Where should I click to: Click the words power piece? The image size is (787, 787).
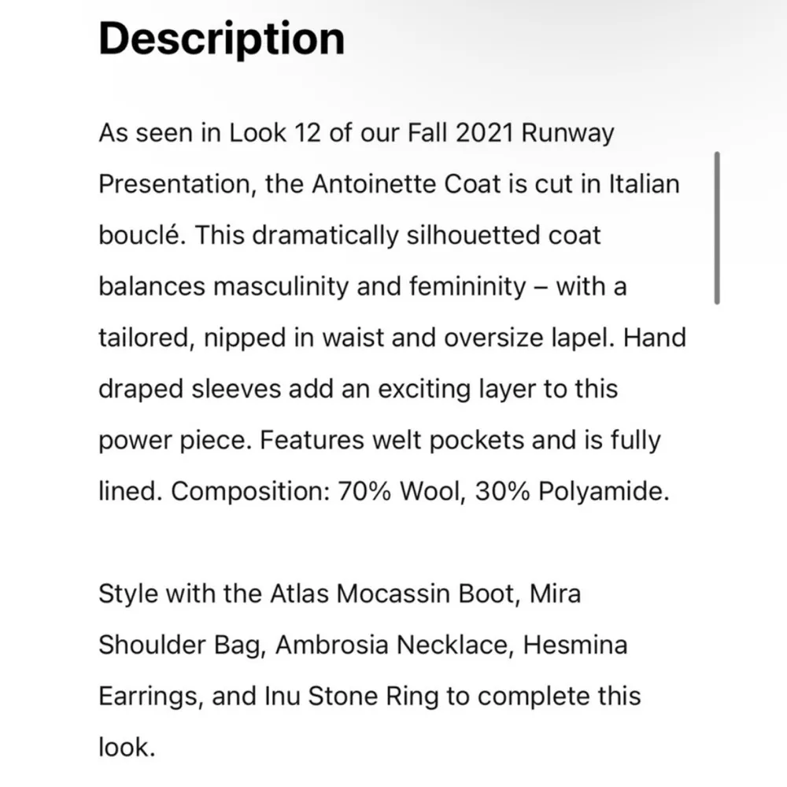[170, 440]
